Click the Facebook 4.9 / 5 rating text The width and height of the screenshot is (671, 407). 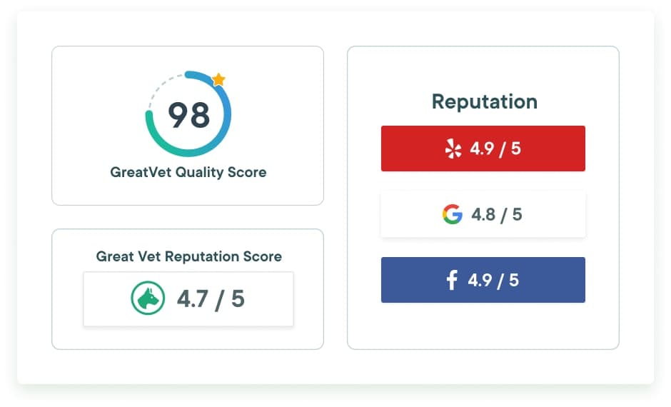[493, 280]
